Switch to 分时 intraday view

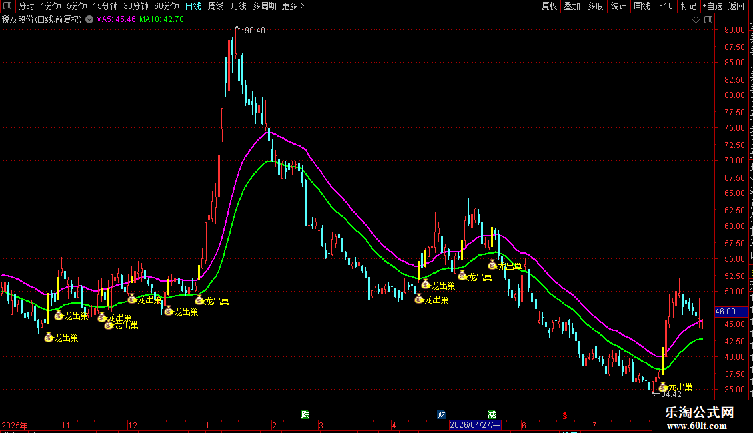(x=27, y=6)
